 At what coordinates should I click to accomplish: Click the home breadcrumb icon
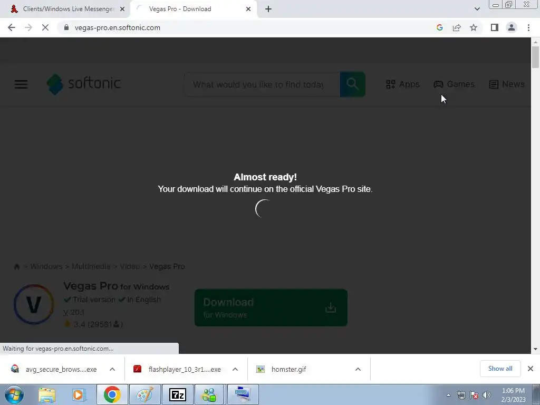click(x=16, y=266)
